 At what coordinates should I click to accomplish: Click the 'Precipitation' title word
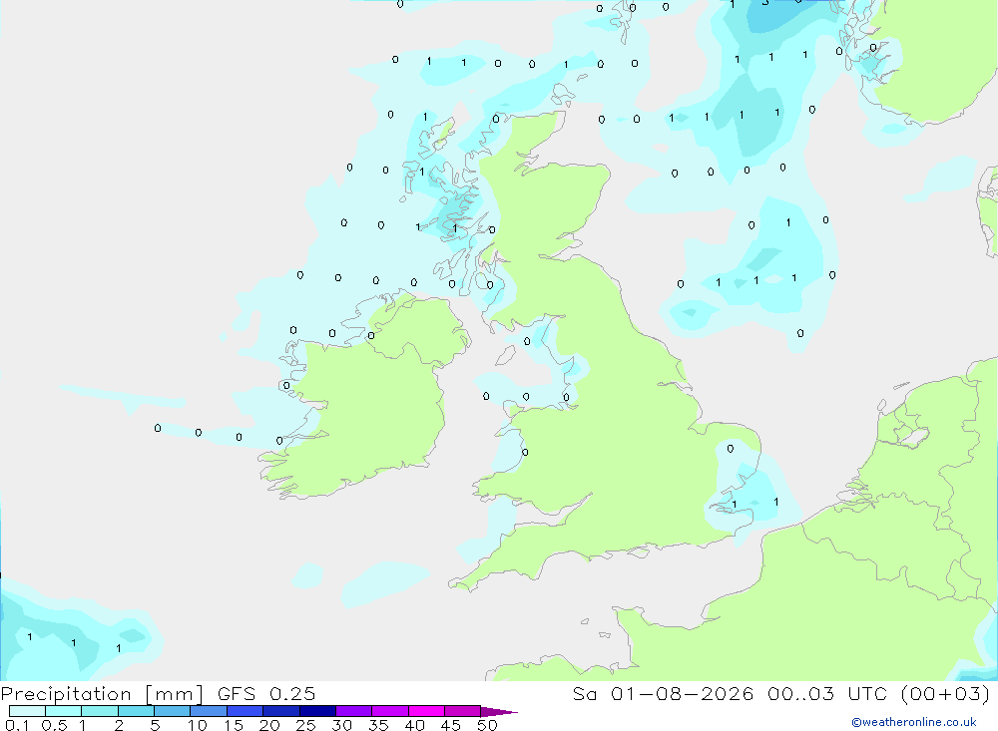click(x=66, y=694)
